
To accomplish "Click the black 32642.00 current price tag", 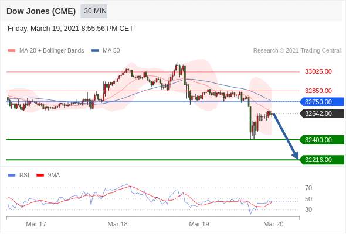I will (322, 113).
